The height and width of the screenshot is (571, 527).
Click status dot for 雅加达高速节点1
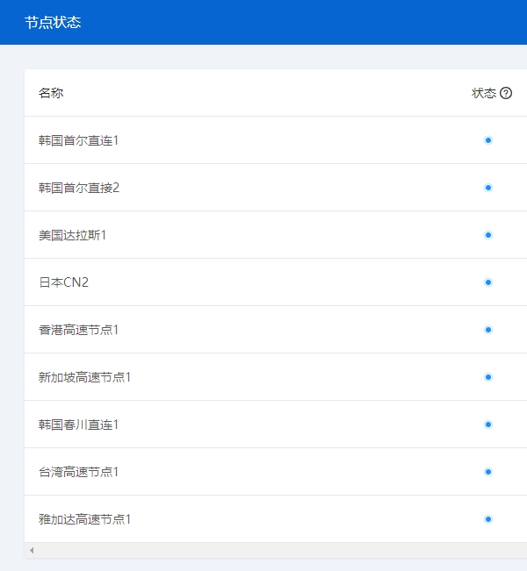488,519
